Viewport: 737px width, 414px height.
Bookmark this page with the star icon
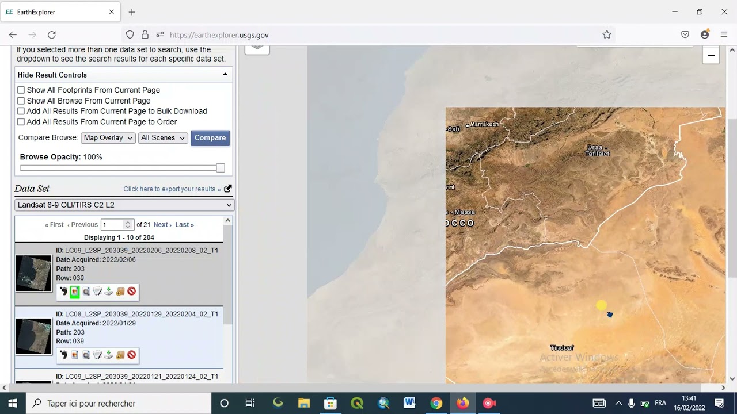tap(607, 35)
